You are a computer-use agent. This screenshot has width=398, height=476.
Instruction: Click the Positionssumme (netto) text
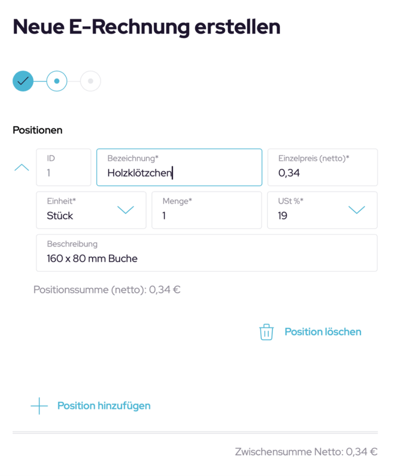coord(107,290)
